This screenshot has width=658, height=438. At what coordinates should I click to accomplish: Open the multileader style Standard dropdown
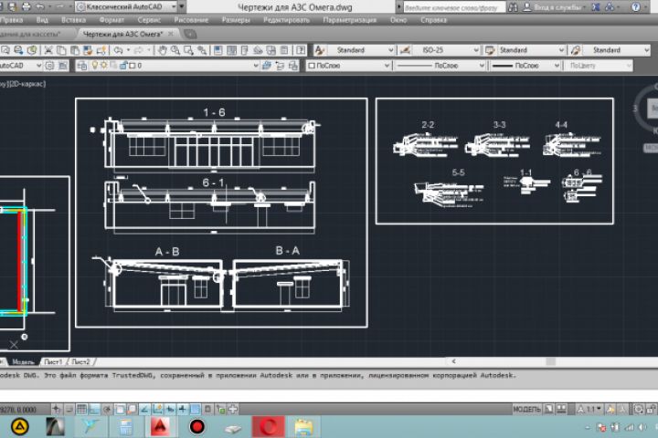coord(616,50)
